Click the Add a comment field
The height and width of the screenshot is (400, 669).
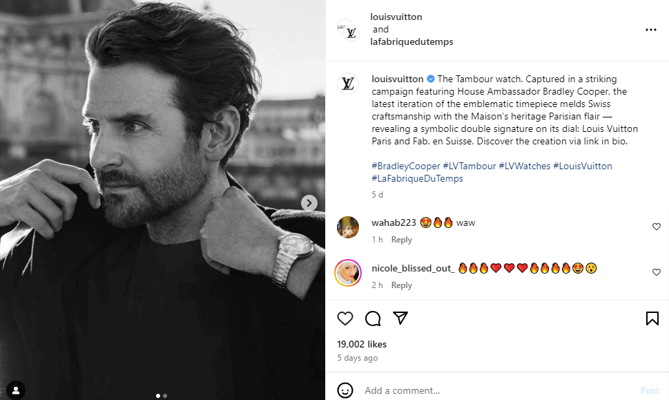pyautogui.click(x=497, y=390)
